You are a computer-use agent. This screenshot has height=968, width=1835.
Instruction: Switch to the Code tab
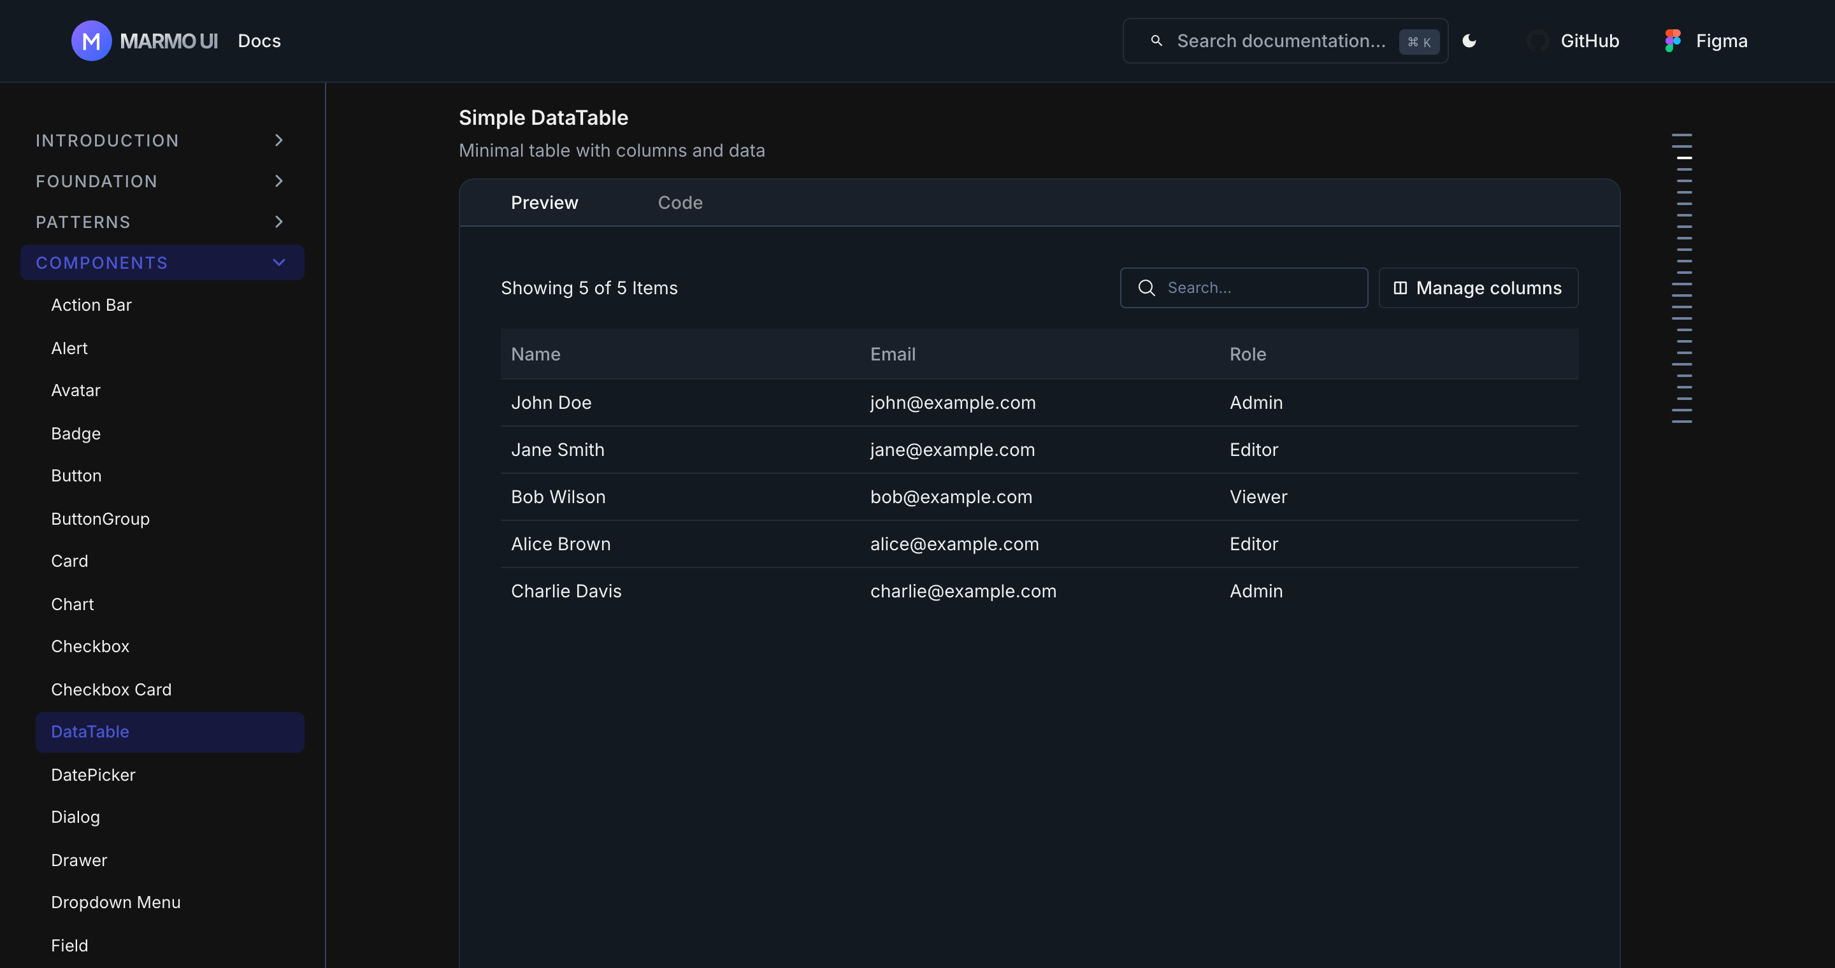[680, 203]
